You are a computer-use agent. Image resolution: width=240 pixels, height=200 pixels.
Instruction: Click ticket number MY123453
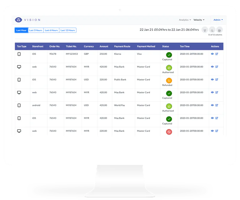[72, 54]
